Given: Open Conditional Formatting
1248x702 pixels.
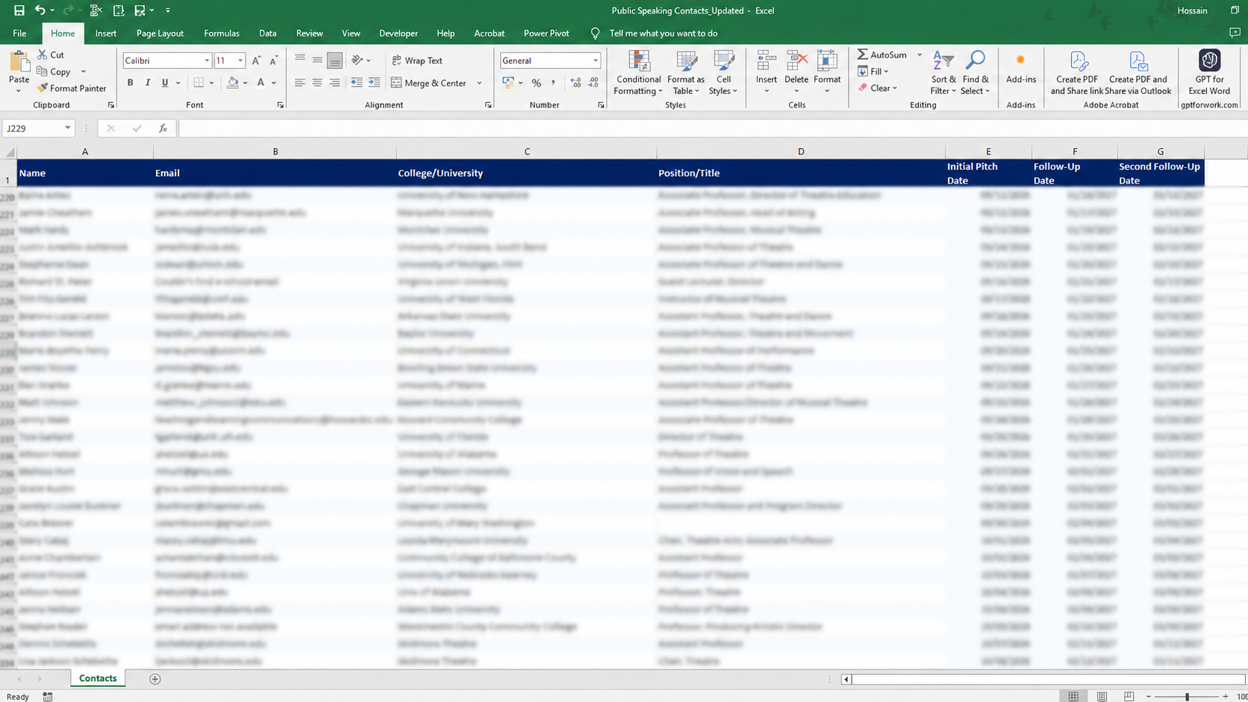Looking at the screenshot, I should [x=638, y=72].
